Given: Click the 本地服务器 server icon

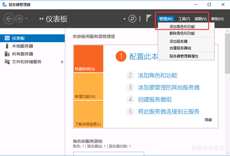Looking at the screenshot, I should [7, 46].
